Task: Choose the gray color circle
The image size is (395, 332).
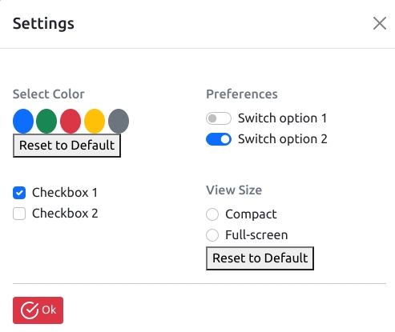Action: [119, 121]
